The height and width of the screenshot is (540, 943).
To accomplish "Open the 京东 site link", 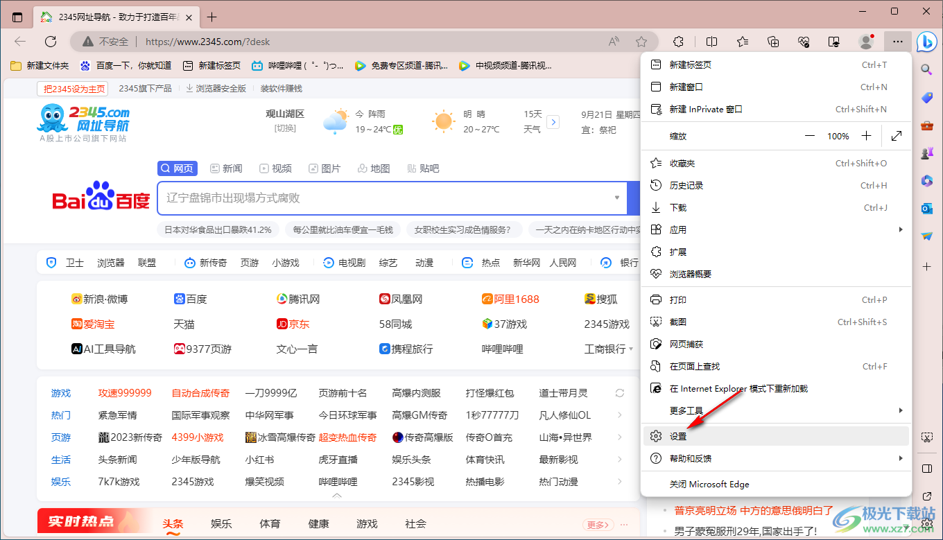I will 293,324.
